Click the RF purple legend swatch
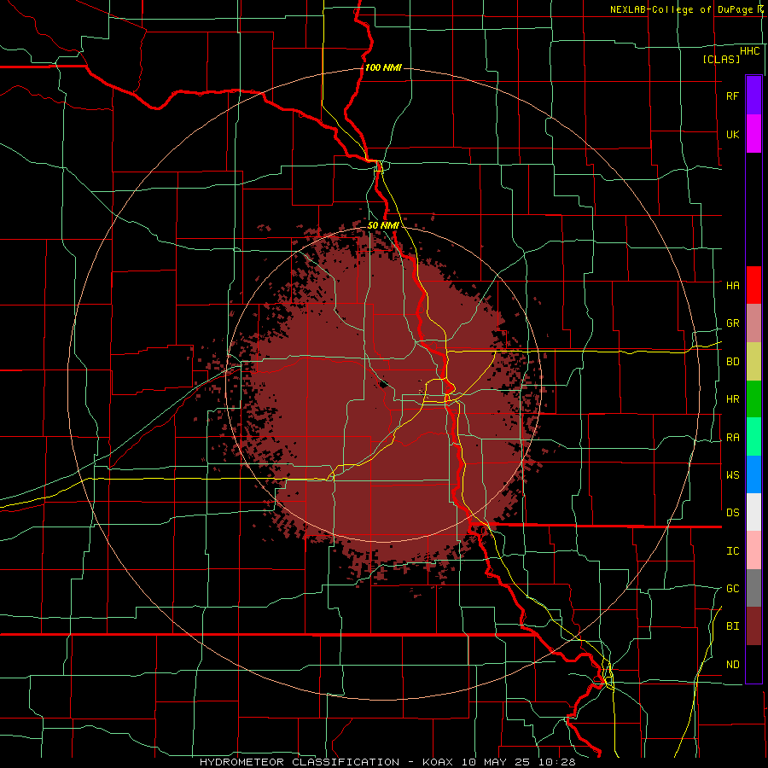Viewport: 768px width, 768px height. tap(753, 96)
